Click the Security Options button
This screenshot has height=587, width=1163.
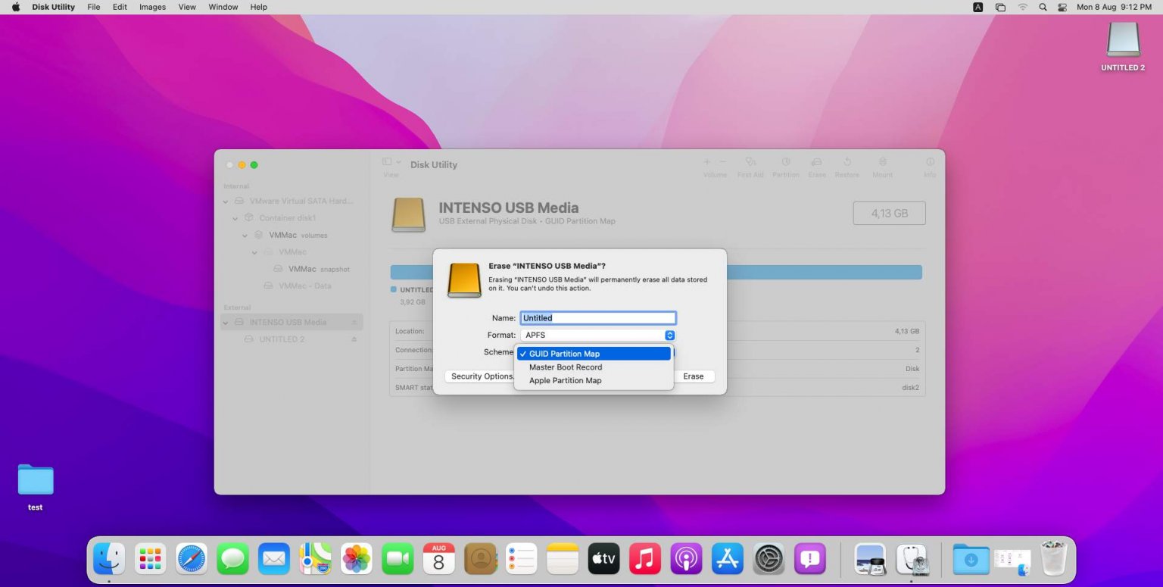click(482, 376)
